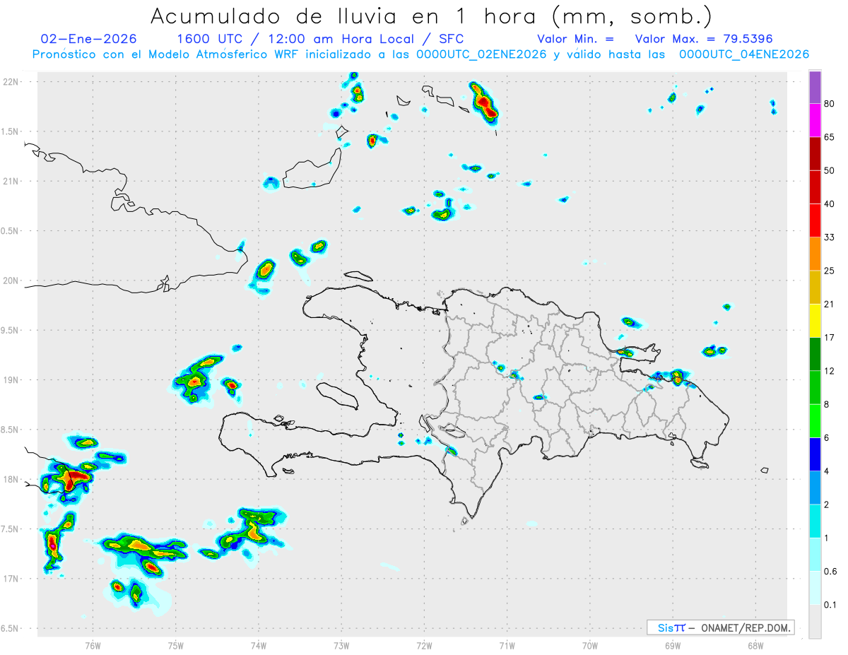Click the '0000UTC_04ENE2026' valid-until timestamp
This screenshot has width=848, height=655.
coord(744,54)
